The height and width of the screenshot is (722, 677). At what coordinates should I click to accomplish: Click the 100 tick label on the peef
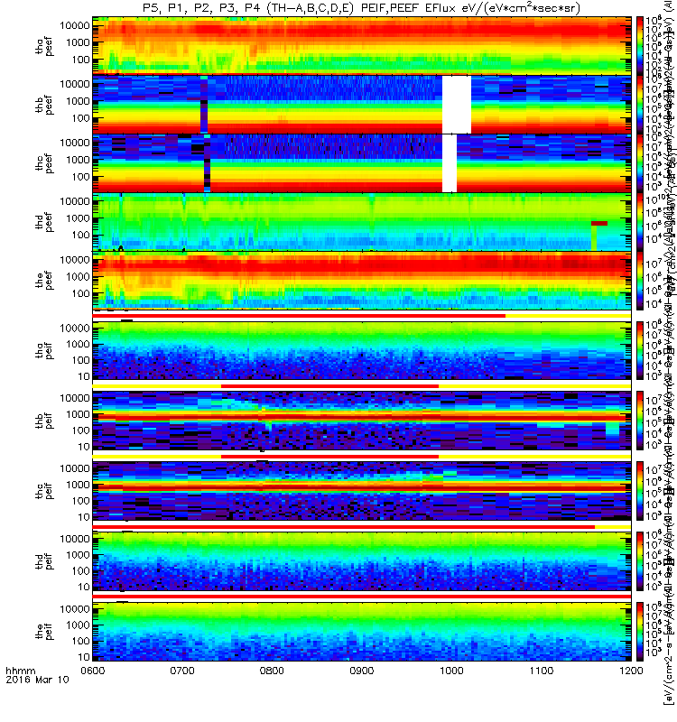(x=80, y=294)
